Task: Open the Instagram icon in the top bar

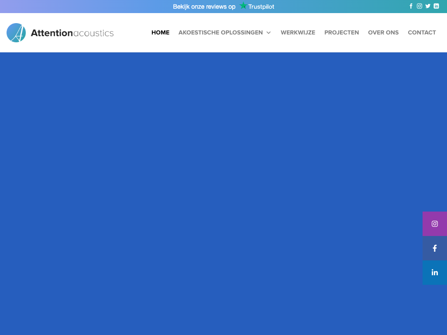Action: point(419,6)
